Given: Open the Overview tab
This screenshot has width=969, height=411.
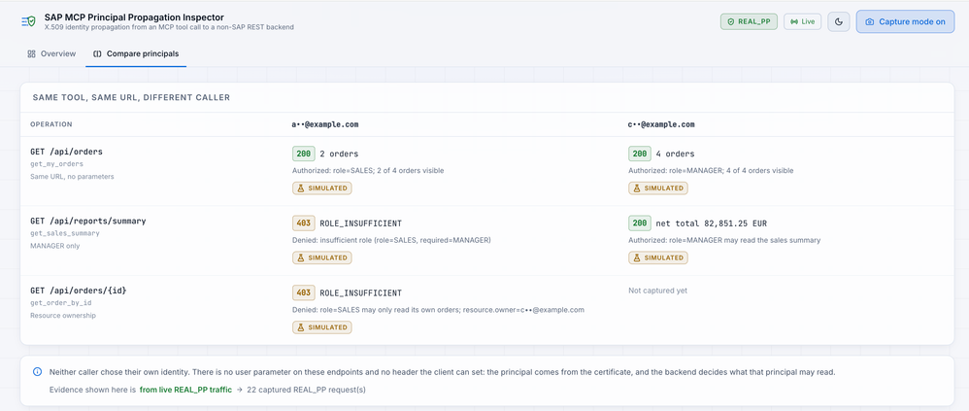Looking at the screenshot, I should pyautogui.click(x=51, y=53).
